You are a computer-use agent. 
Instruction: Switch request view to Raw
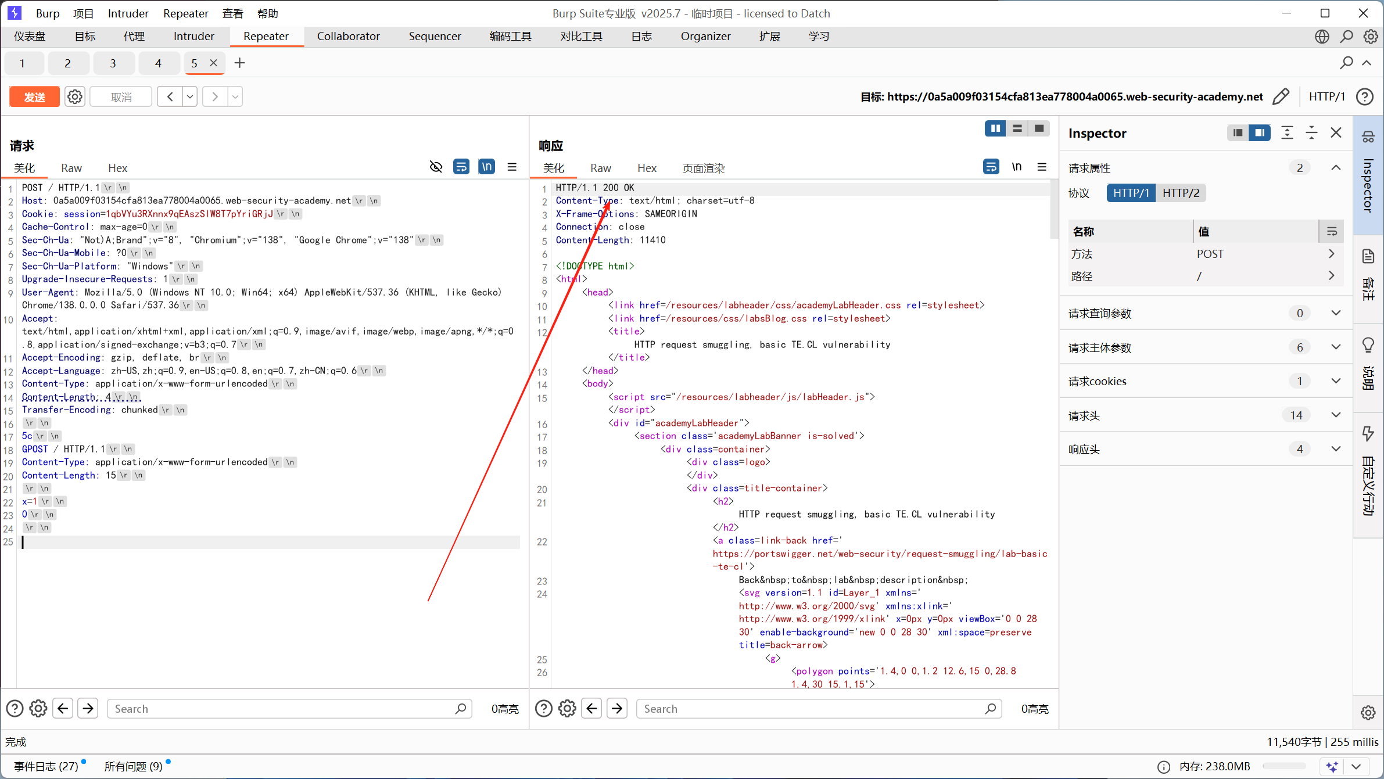click(x=71, y=168)
